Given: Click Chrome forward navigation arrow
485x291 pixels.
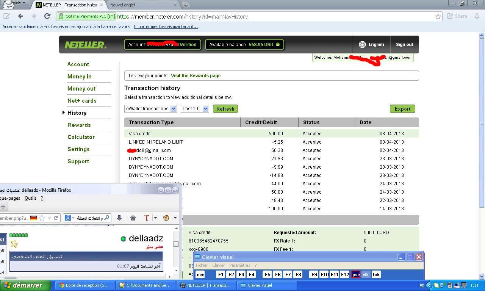Looking at the screenshot, I should pyautogui.click(x=34, y=16).
